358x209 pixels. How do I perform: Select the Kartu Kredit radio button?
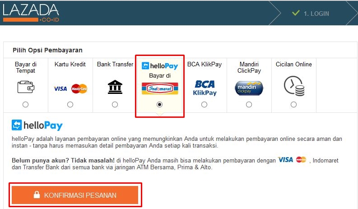(70, 104)
